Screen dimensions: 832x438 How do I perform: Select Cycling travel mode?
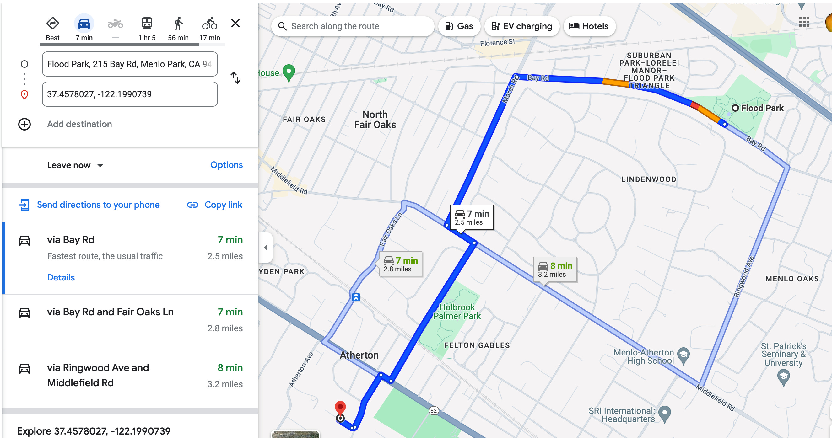[209, 24]
